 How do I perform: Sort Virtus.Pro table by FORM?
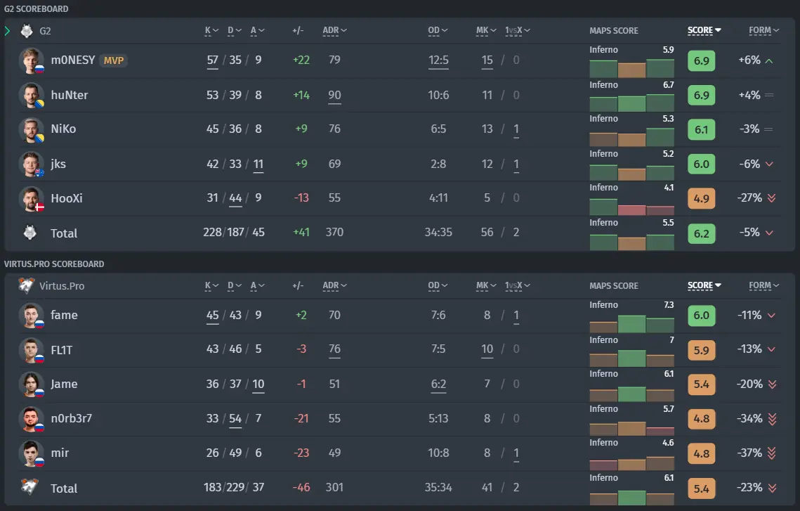[763, 286]
